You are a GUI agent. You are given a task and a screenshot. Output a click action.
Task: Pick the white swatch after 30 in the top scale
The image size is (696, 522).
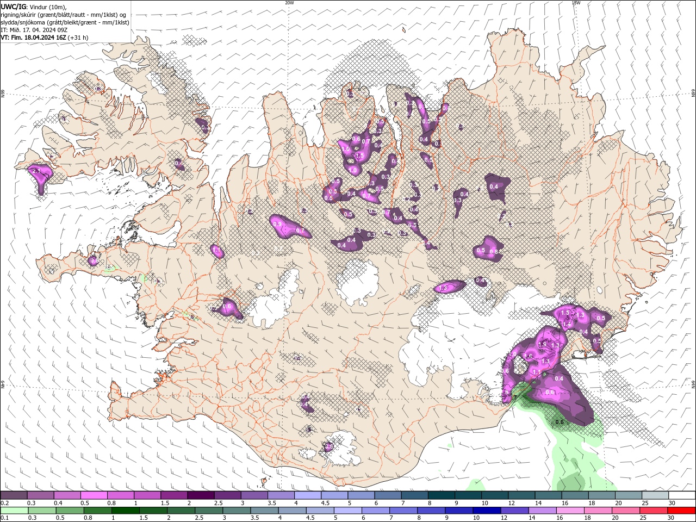pos(681,495)
